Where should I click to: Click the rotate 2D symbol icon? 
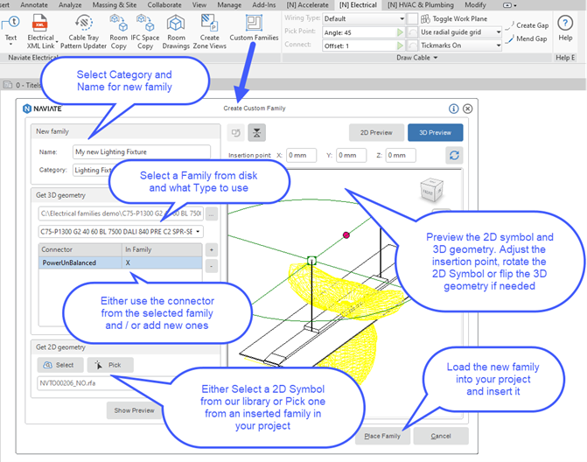pos(236,132)
